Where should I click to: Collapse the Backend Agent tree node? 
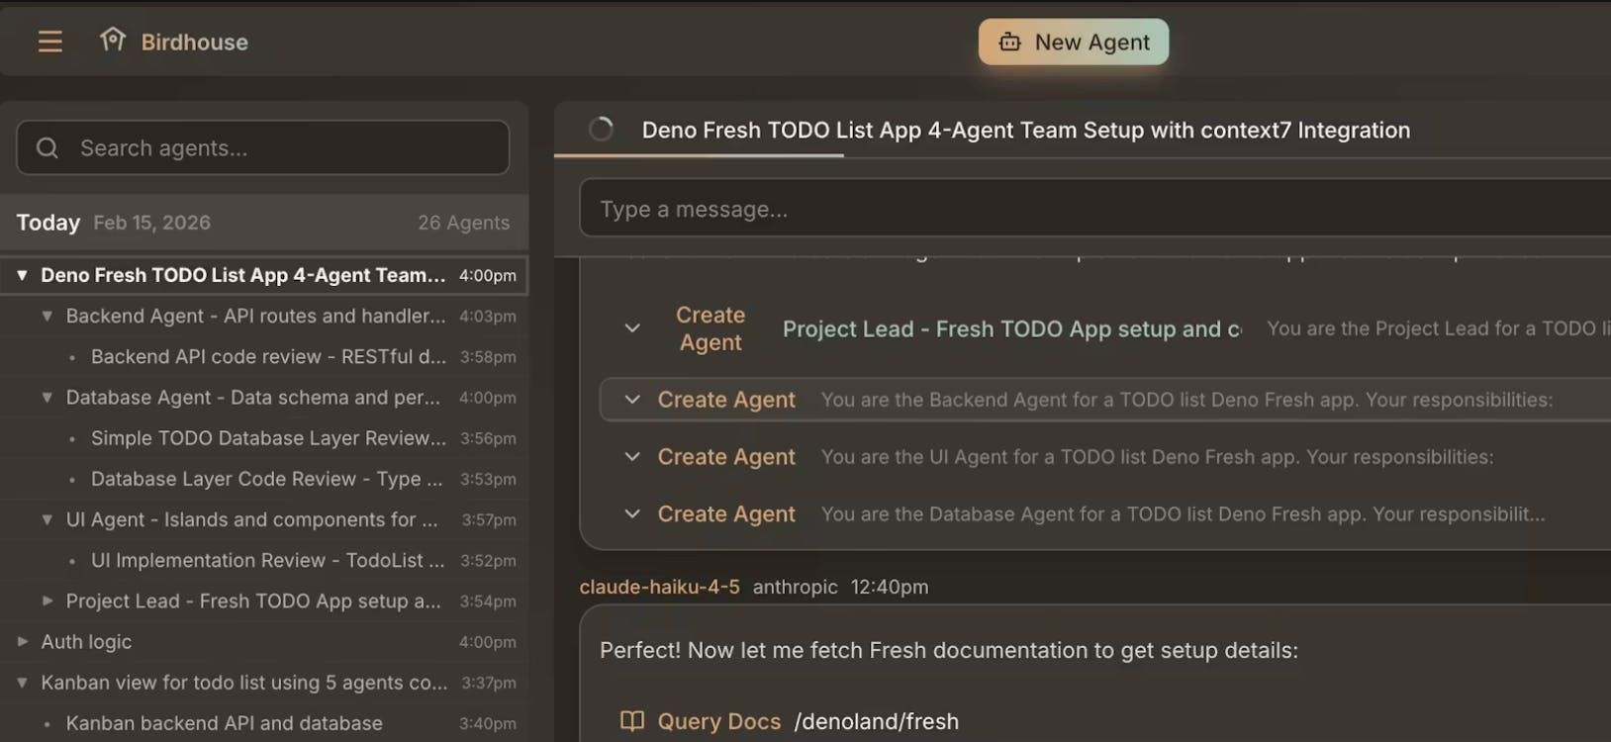point(47,316)
